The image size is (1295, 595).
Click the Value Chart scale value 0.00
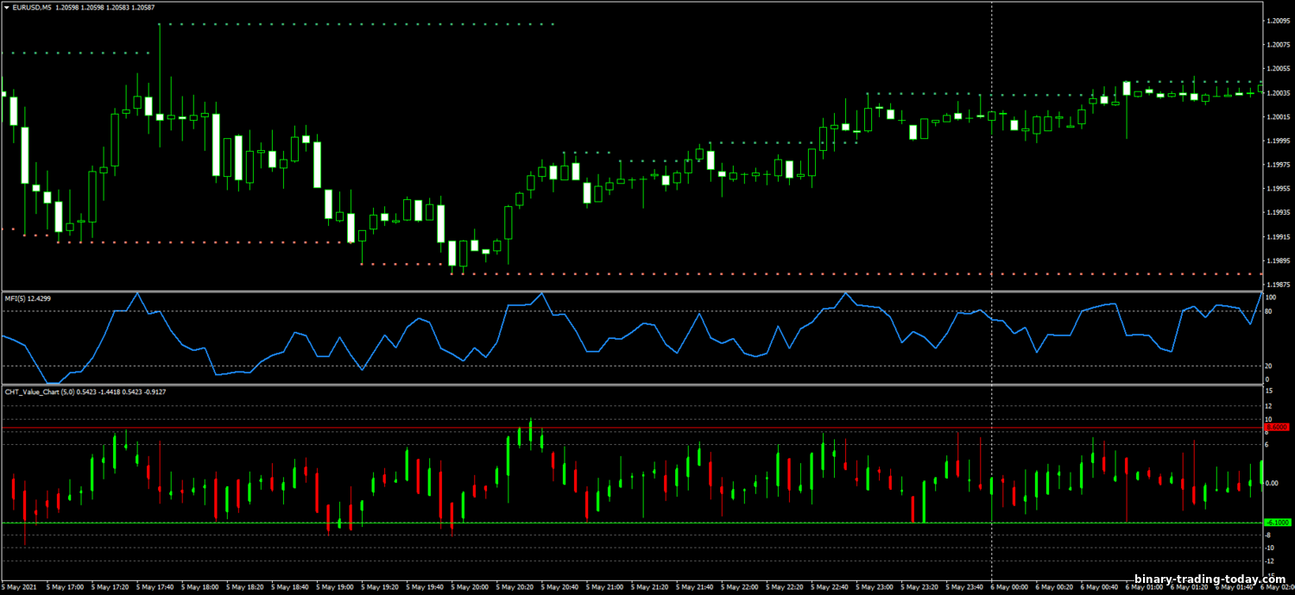[1272, 483]
